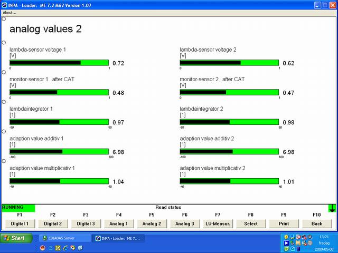338x253 pixels.
Task: Click the lambda-sensor voltage 2 bar gauge
Action: pos(229,63)
